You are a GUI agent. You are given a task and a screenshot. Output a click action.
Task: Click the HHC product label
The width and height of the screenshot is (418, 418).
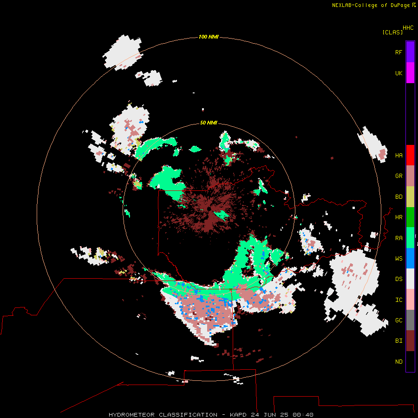pos(408,28)
